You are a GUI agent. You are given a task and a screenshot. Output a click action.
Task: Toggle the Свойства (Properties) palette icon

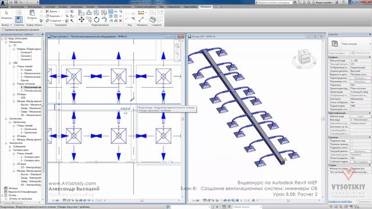(19, 19)
